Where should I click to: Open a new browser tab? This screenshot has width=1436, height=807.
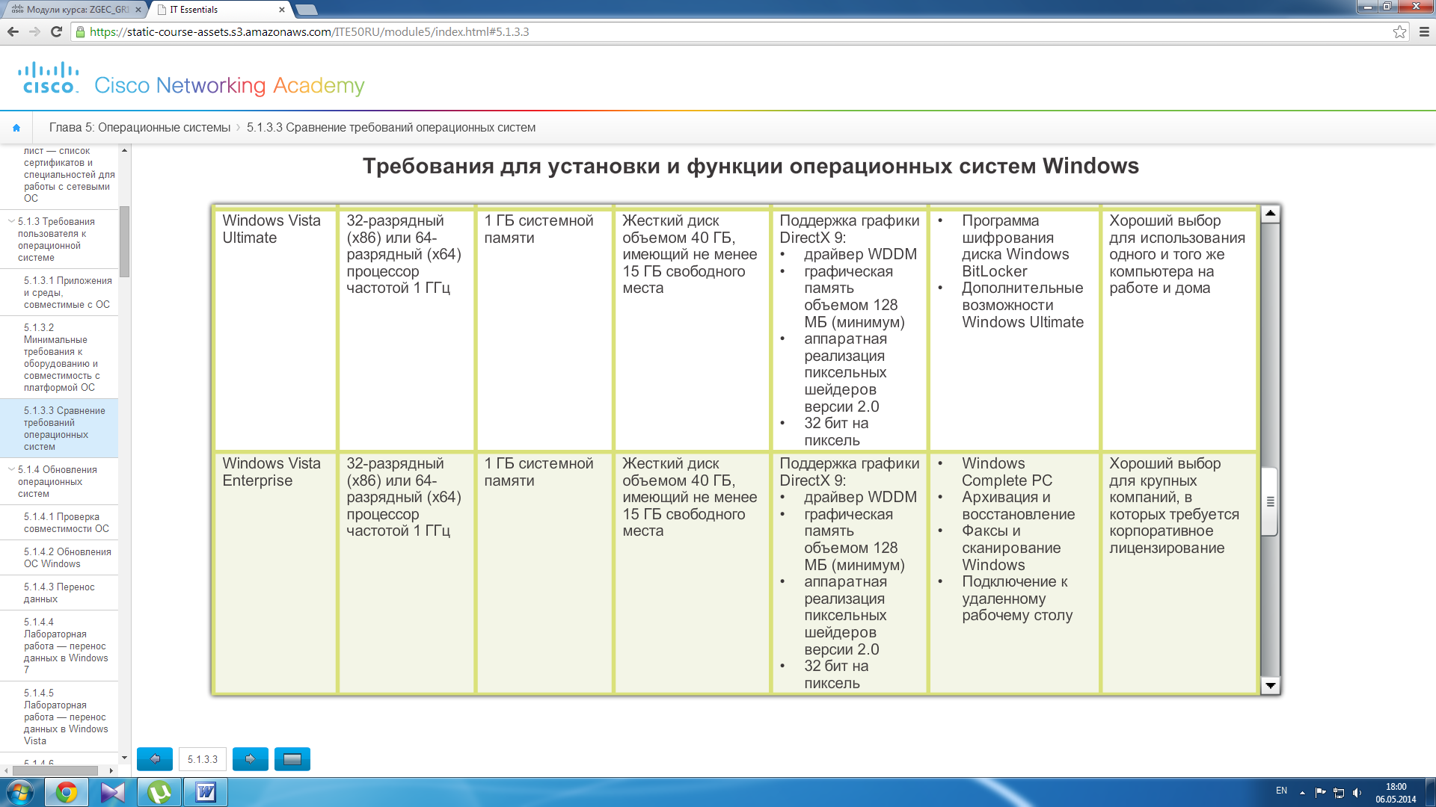point(307,10)
